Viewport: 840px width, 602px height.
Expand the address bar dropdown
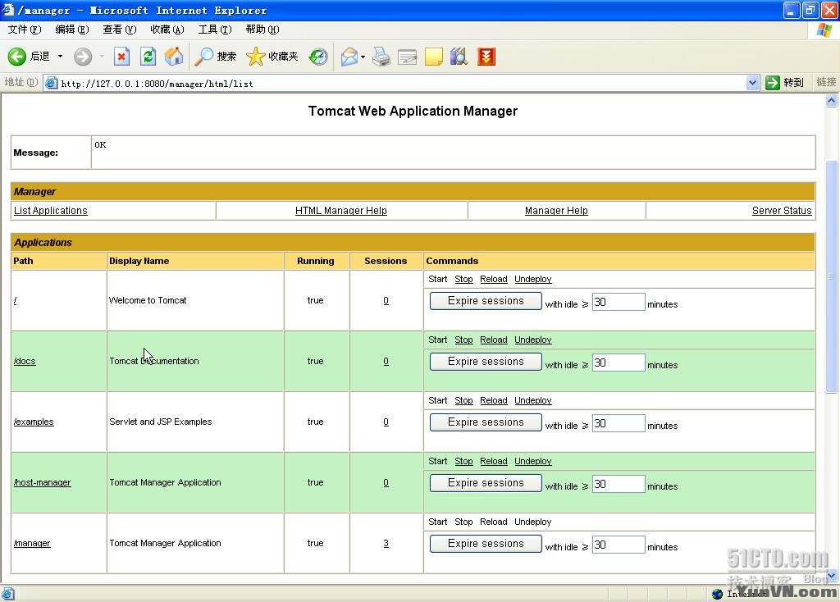point(752,83)
